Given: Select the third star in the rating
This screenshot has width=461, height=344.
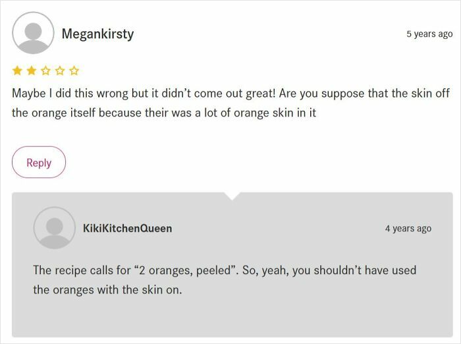Looking at the screenshot, I should tap(45, 70).
